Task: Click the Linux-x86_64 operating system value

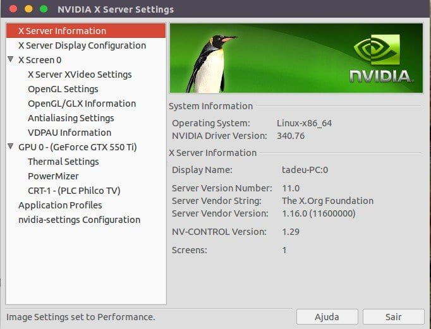Action: (x=304, y=123)
